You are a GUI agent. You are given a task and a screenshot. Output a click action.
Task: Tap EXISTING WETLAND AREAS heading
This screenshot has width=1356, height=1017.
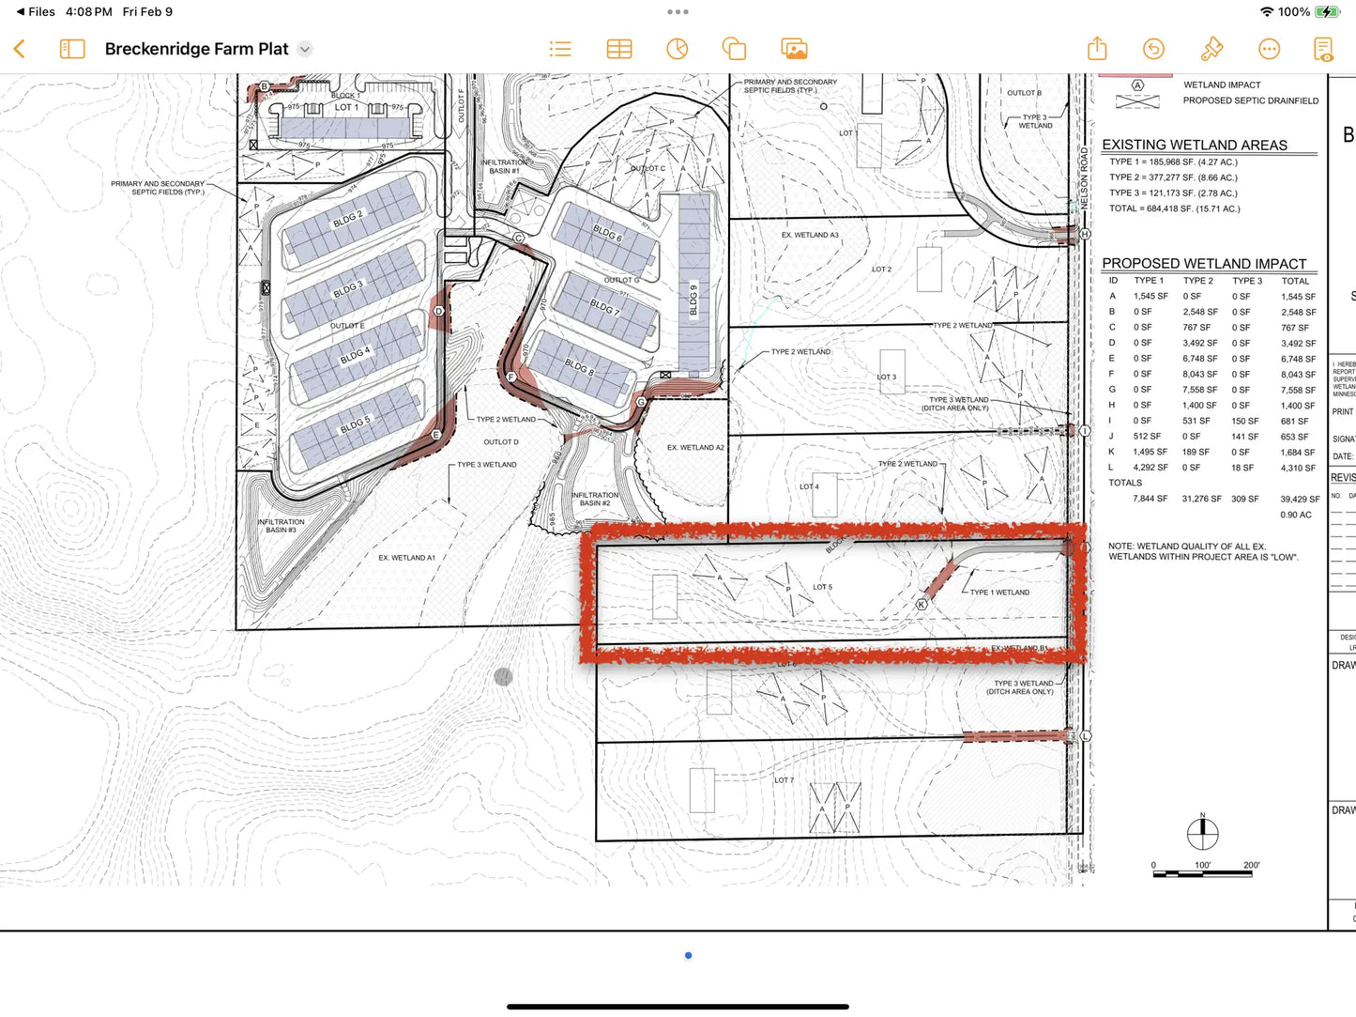pyautogui.click(x=1195, y=145)
